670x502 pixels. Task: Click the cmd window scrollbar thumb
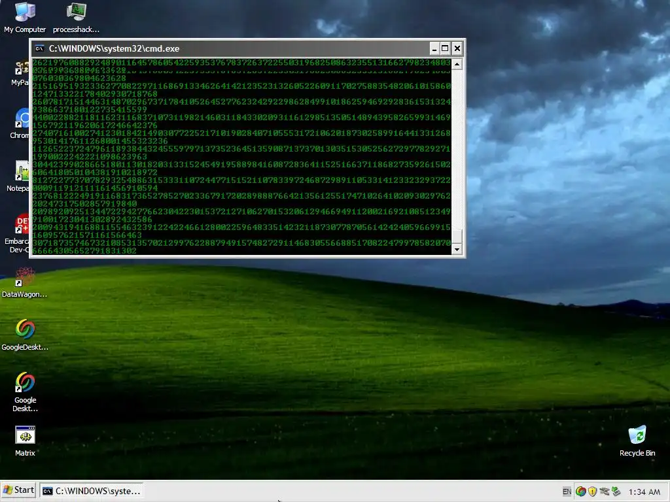click(457, 236)
